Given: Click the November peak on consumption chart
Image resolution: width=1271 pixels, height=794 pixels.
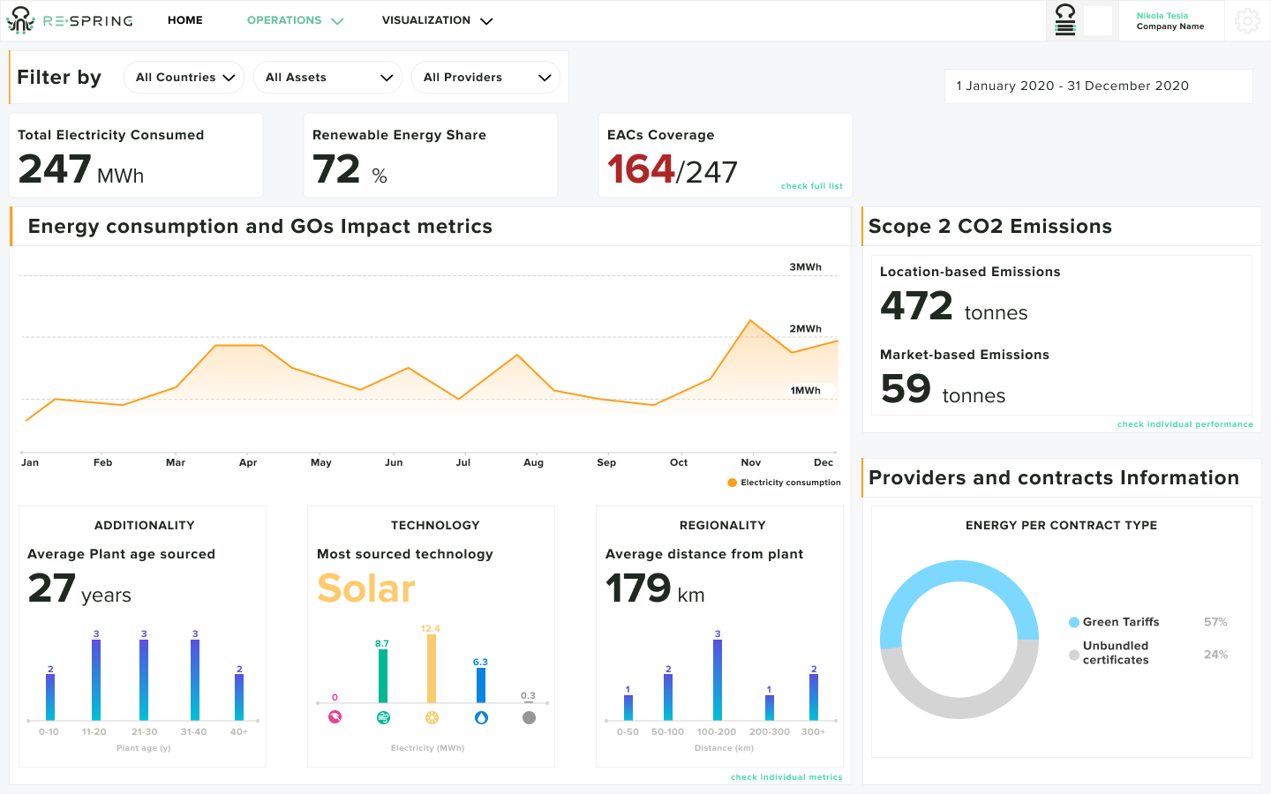Looking at the screenshot, I should pos(750,320).
